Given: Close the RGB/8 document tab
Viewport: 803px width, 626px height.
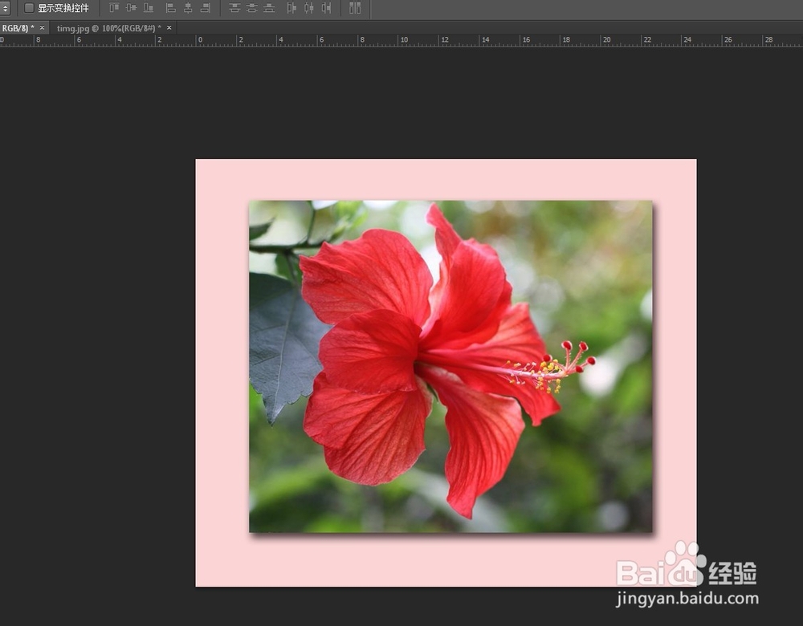Looking at the screenshot, I should [x=42, y=27].
